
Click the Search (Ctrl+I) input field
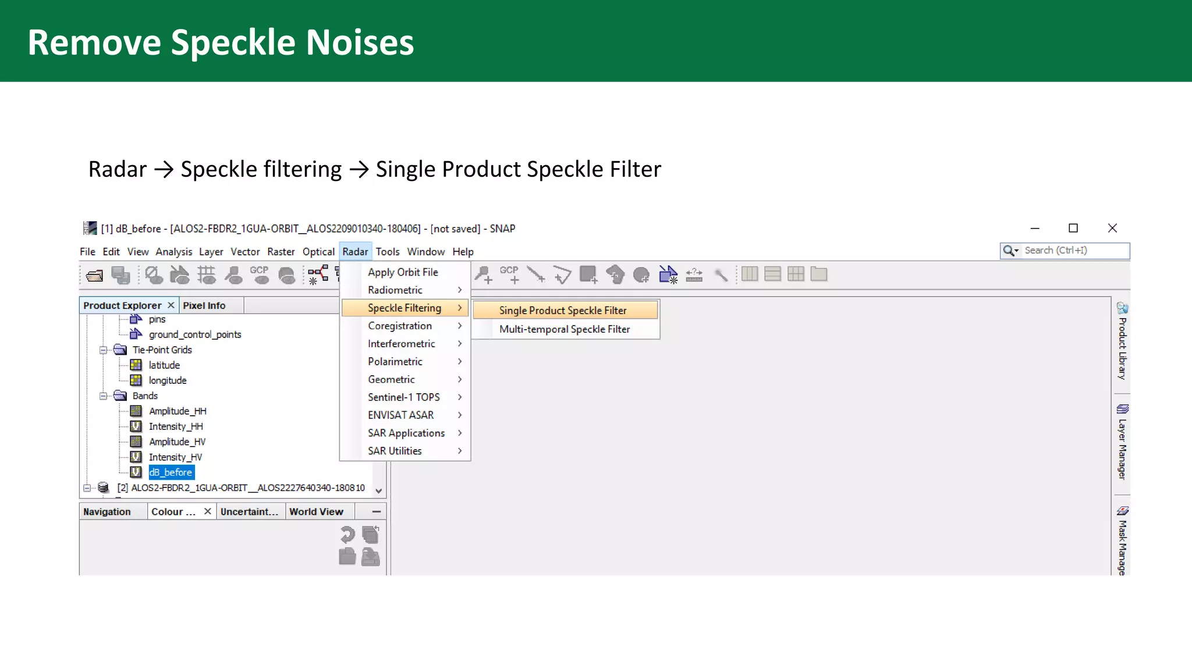(1075, 251)
